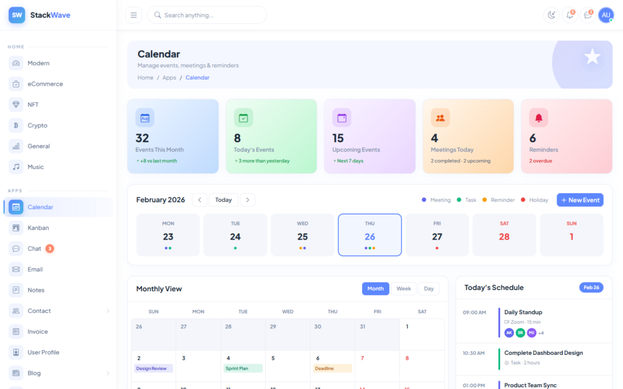Screen dimensions: 623x389
Task: Select the WED 25 day card
Action: point(302,235)
